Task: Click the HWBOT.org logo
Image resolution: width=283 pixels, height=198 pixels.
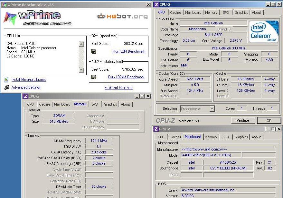Action: (122, 16)
